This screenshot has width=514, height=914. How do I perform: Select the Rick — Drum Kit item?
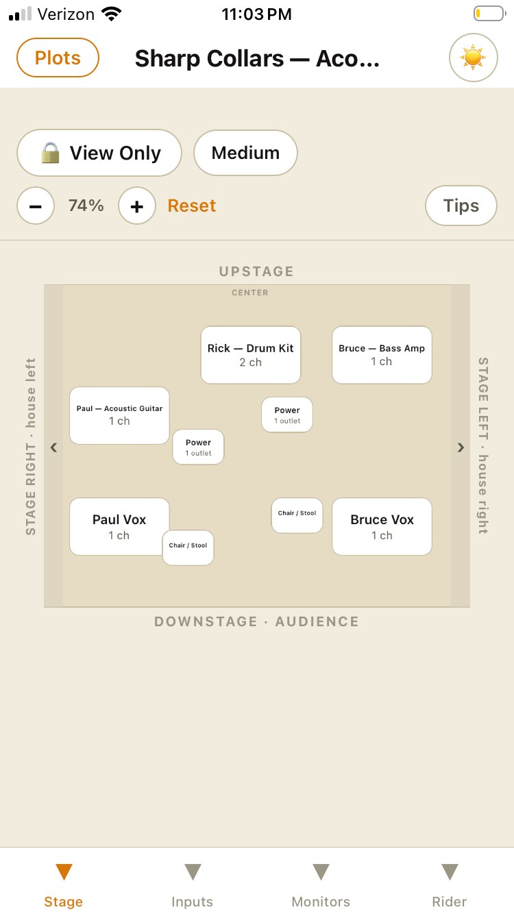tap(250, 355)
